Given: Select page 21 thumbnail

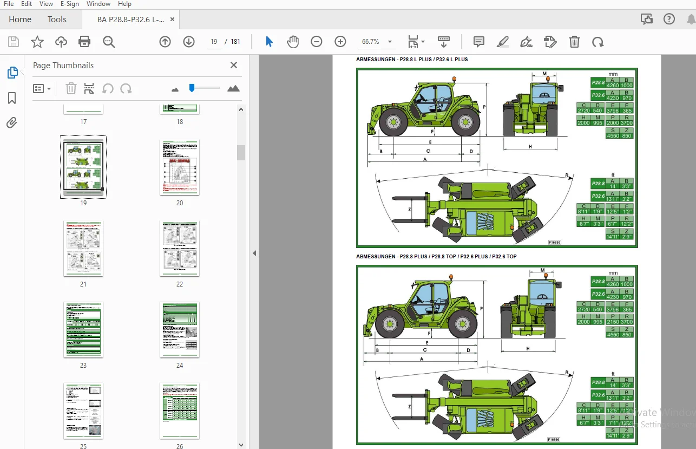Looking at the screenshot, I should [83, 248].
